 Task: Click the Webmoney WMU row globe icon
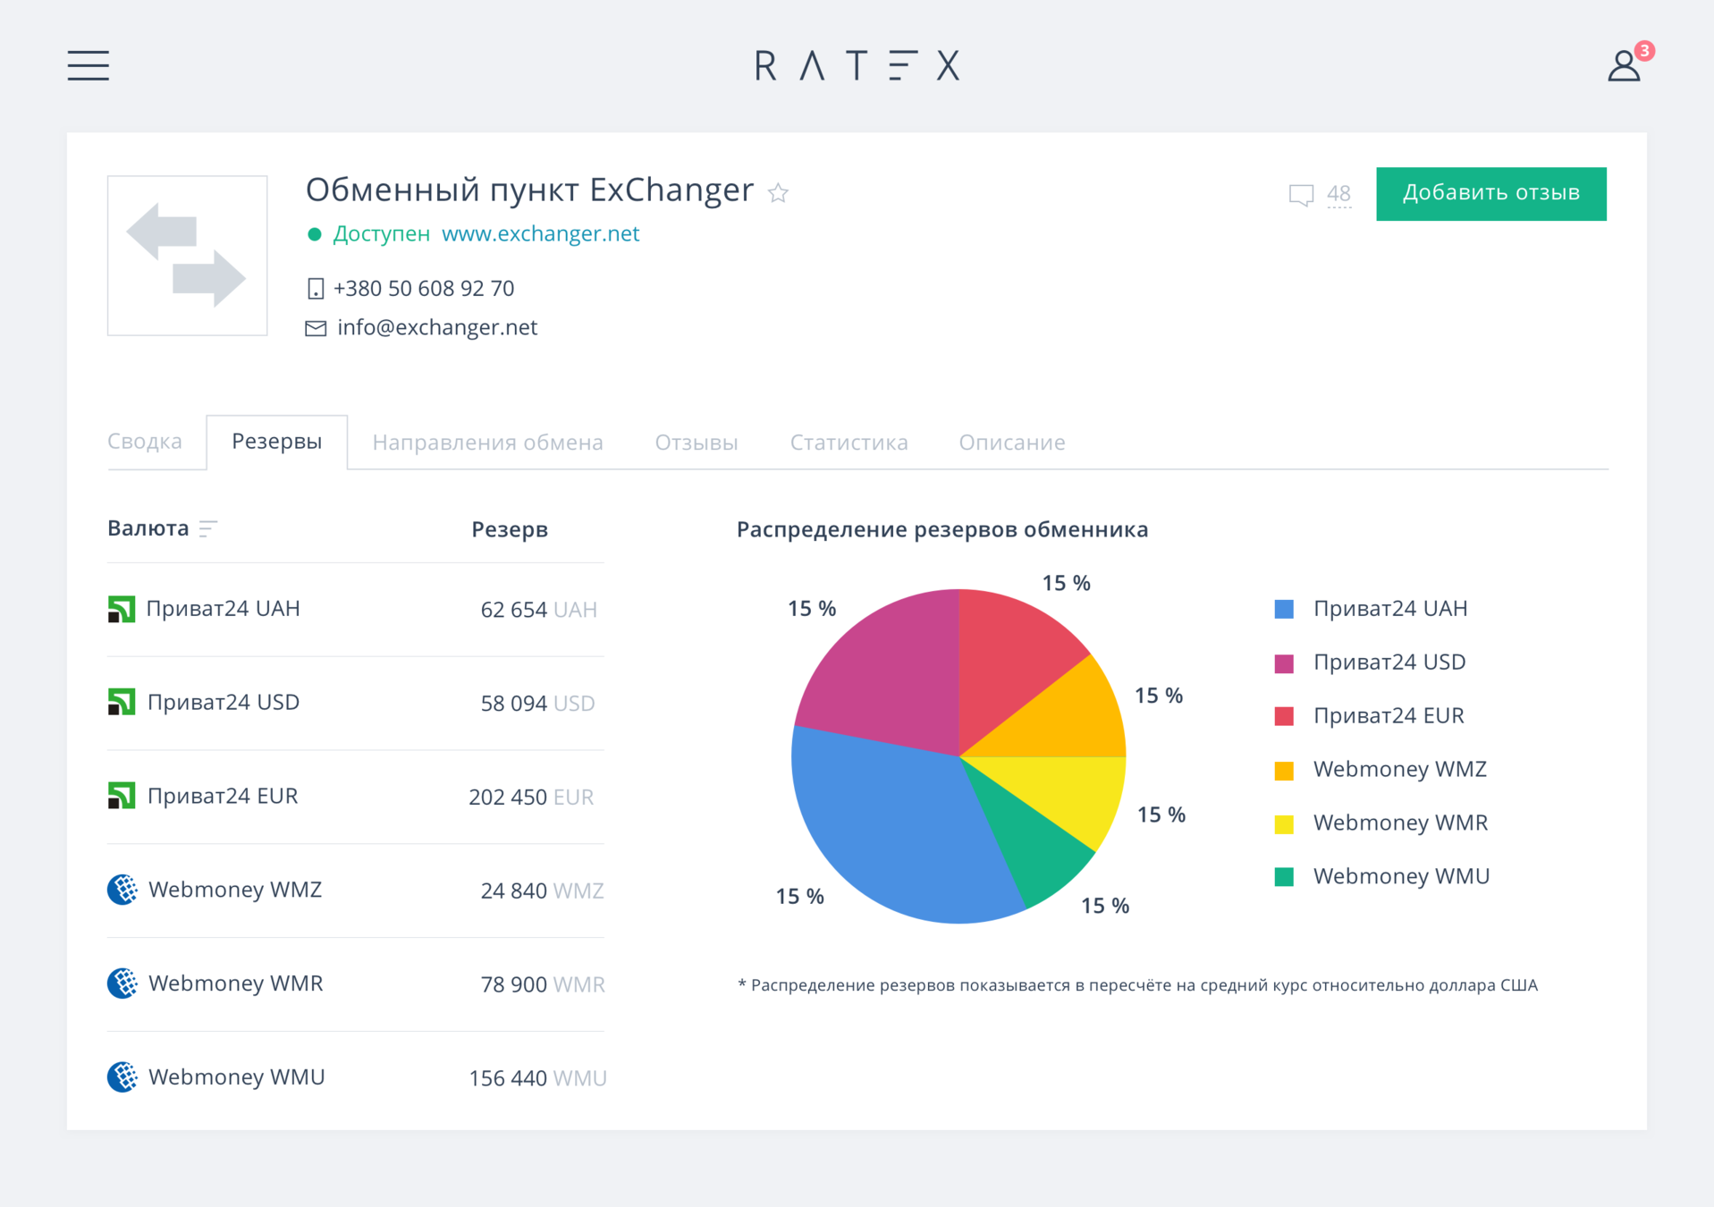(x=122, y=1077)
